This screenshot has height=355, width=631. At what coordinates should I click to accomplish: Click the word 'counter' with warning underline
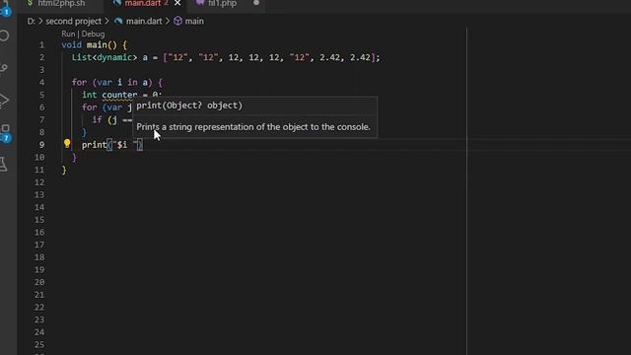point(119,95)
